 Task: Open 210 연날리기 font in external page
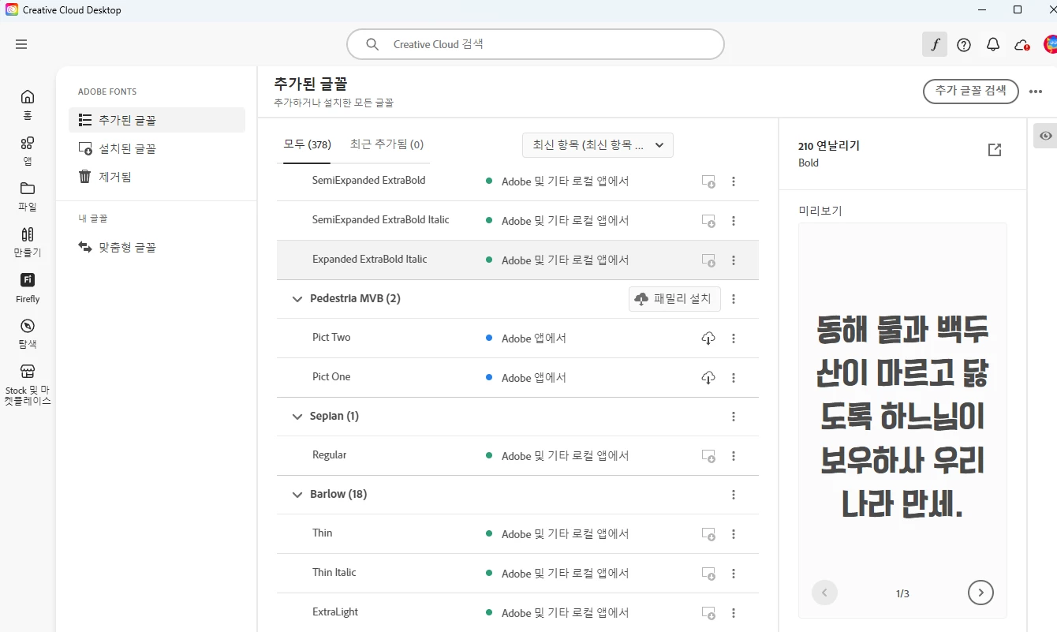[x=995, y=150]
